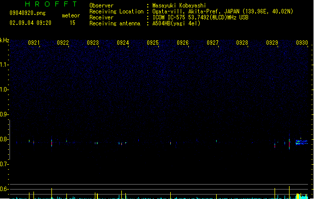This screenshot has height=199, width=314.
Task: Click the 0.6 kHz axis label
Action: pyautogui.click(x=4, y=189)
